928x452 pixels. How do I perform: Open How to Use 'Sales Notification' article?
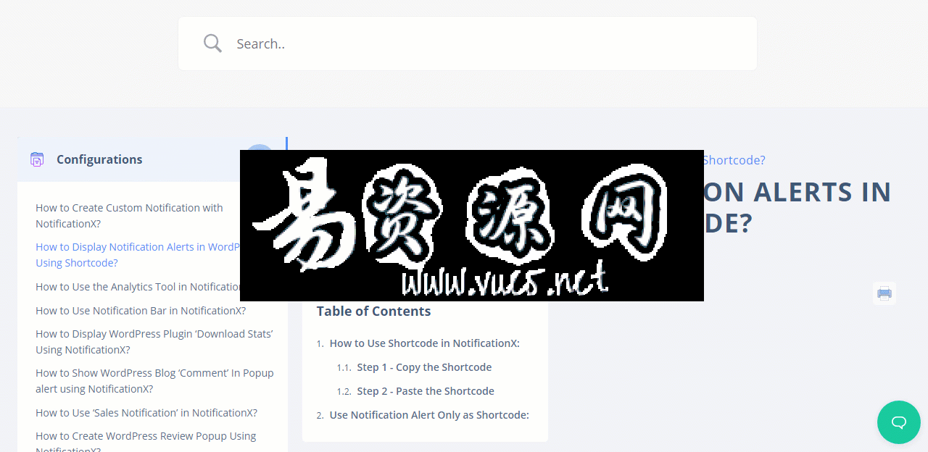tap(146, 413)
